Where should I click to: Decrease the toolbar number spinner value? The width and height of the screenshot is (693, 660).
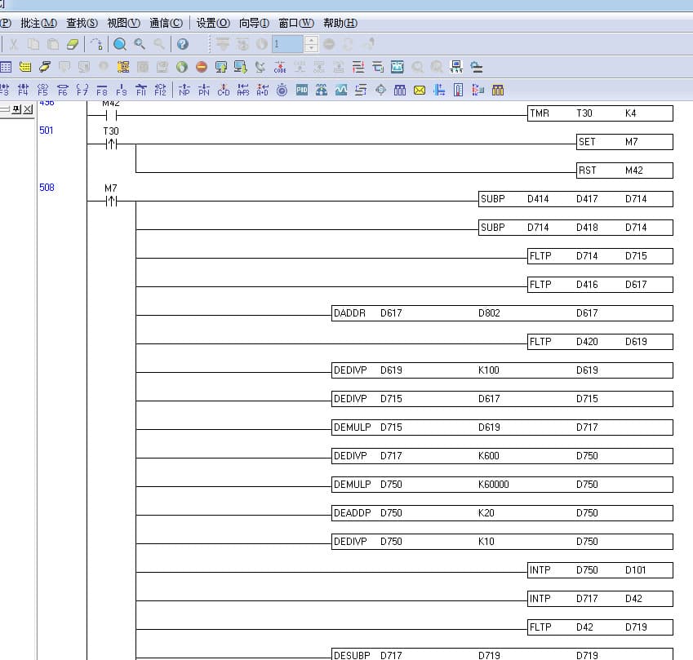pyautogui.click(x=310, y=48)
